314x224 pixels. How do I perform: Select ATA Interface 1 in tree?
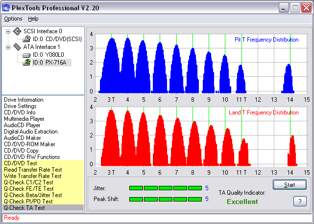42,47
